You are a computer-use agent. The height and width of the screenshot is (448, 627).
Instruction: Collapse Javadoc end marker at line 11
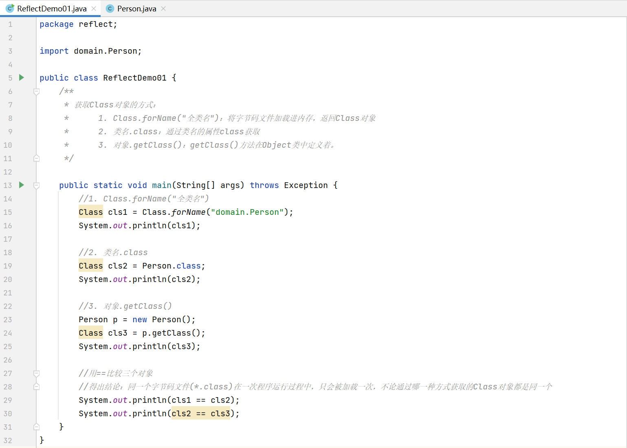[36, 158]
